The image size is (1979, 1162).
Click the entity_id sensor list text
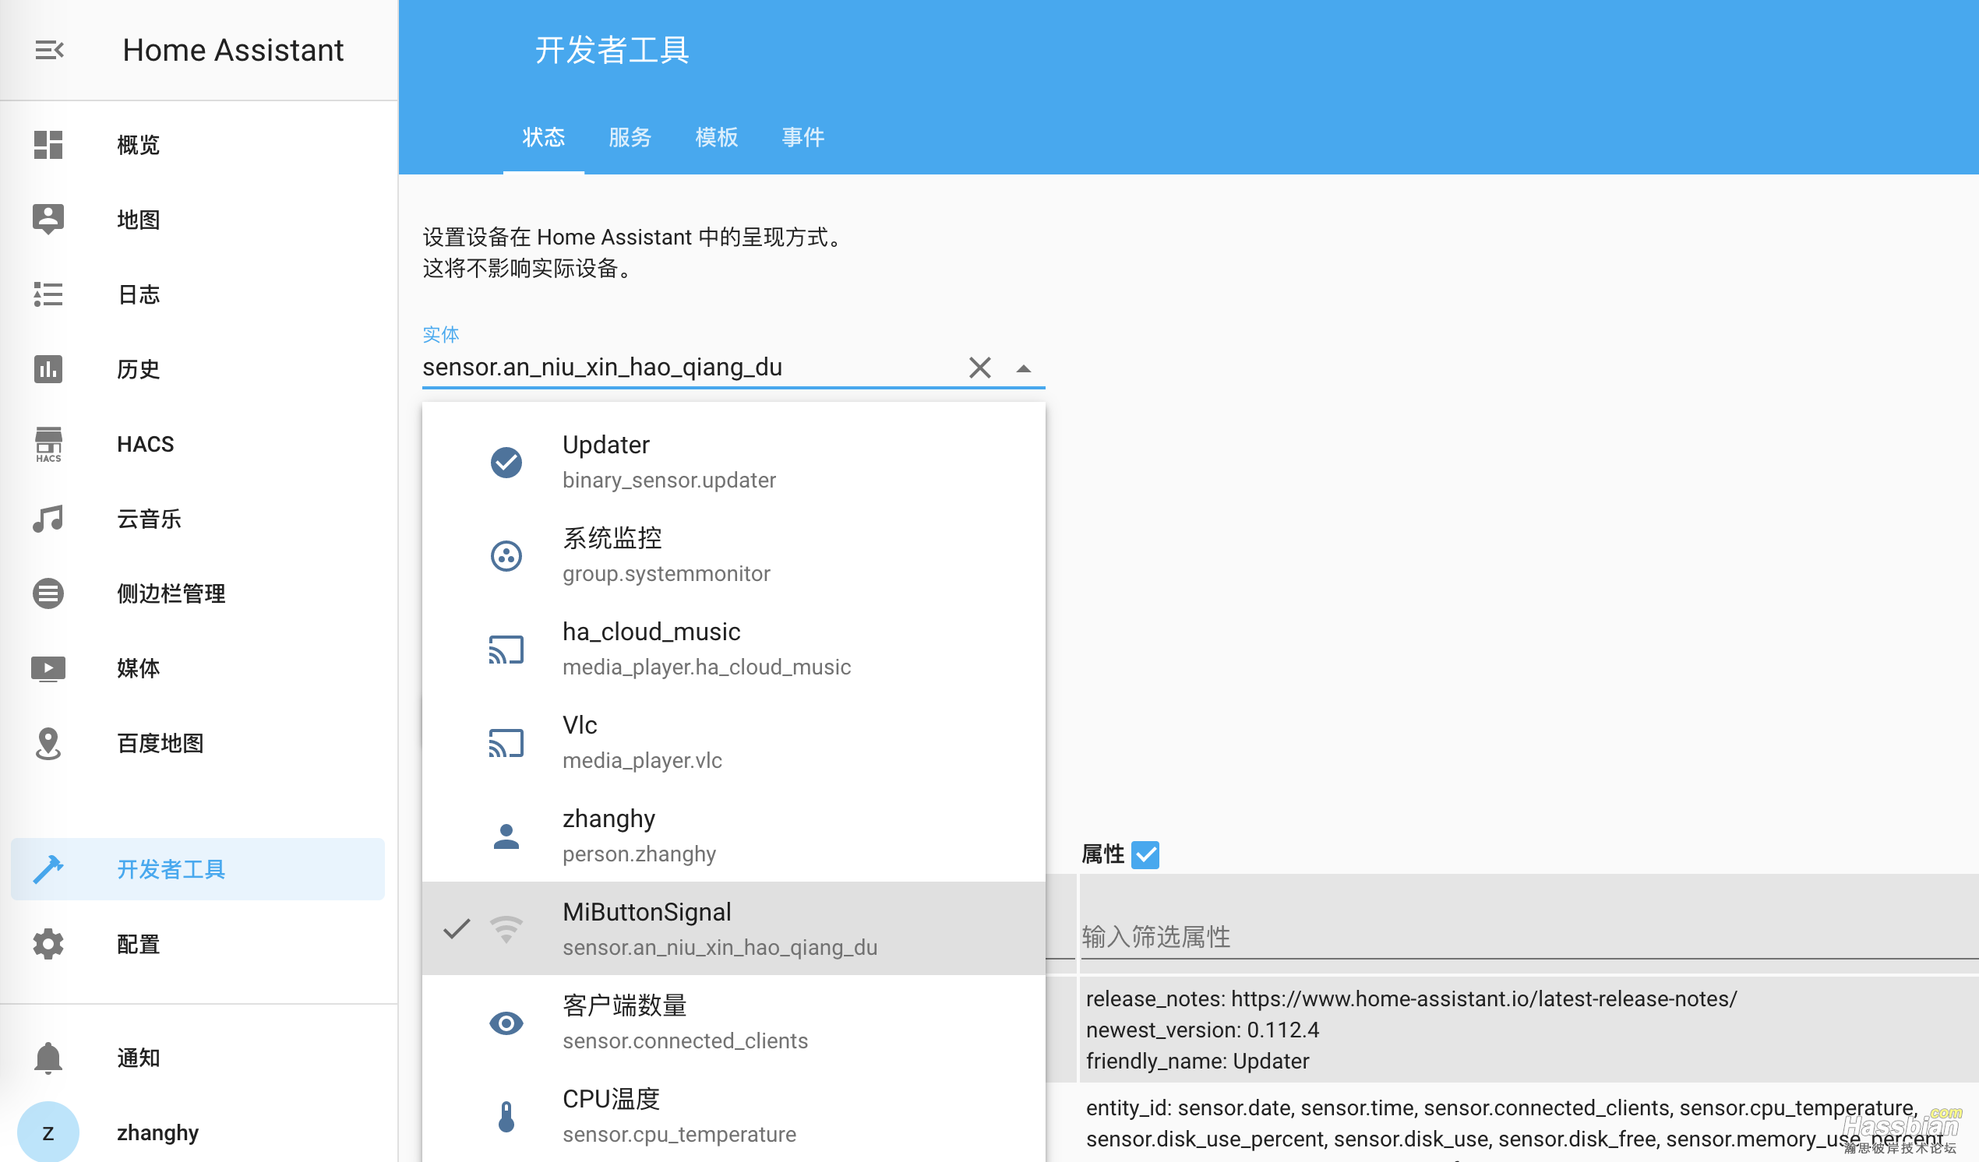pos(1515,1124)
